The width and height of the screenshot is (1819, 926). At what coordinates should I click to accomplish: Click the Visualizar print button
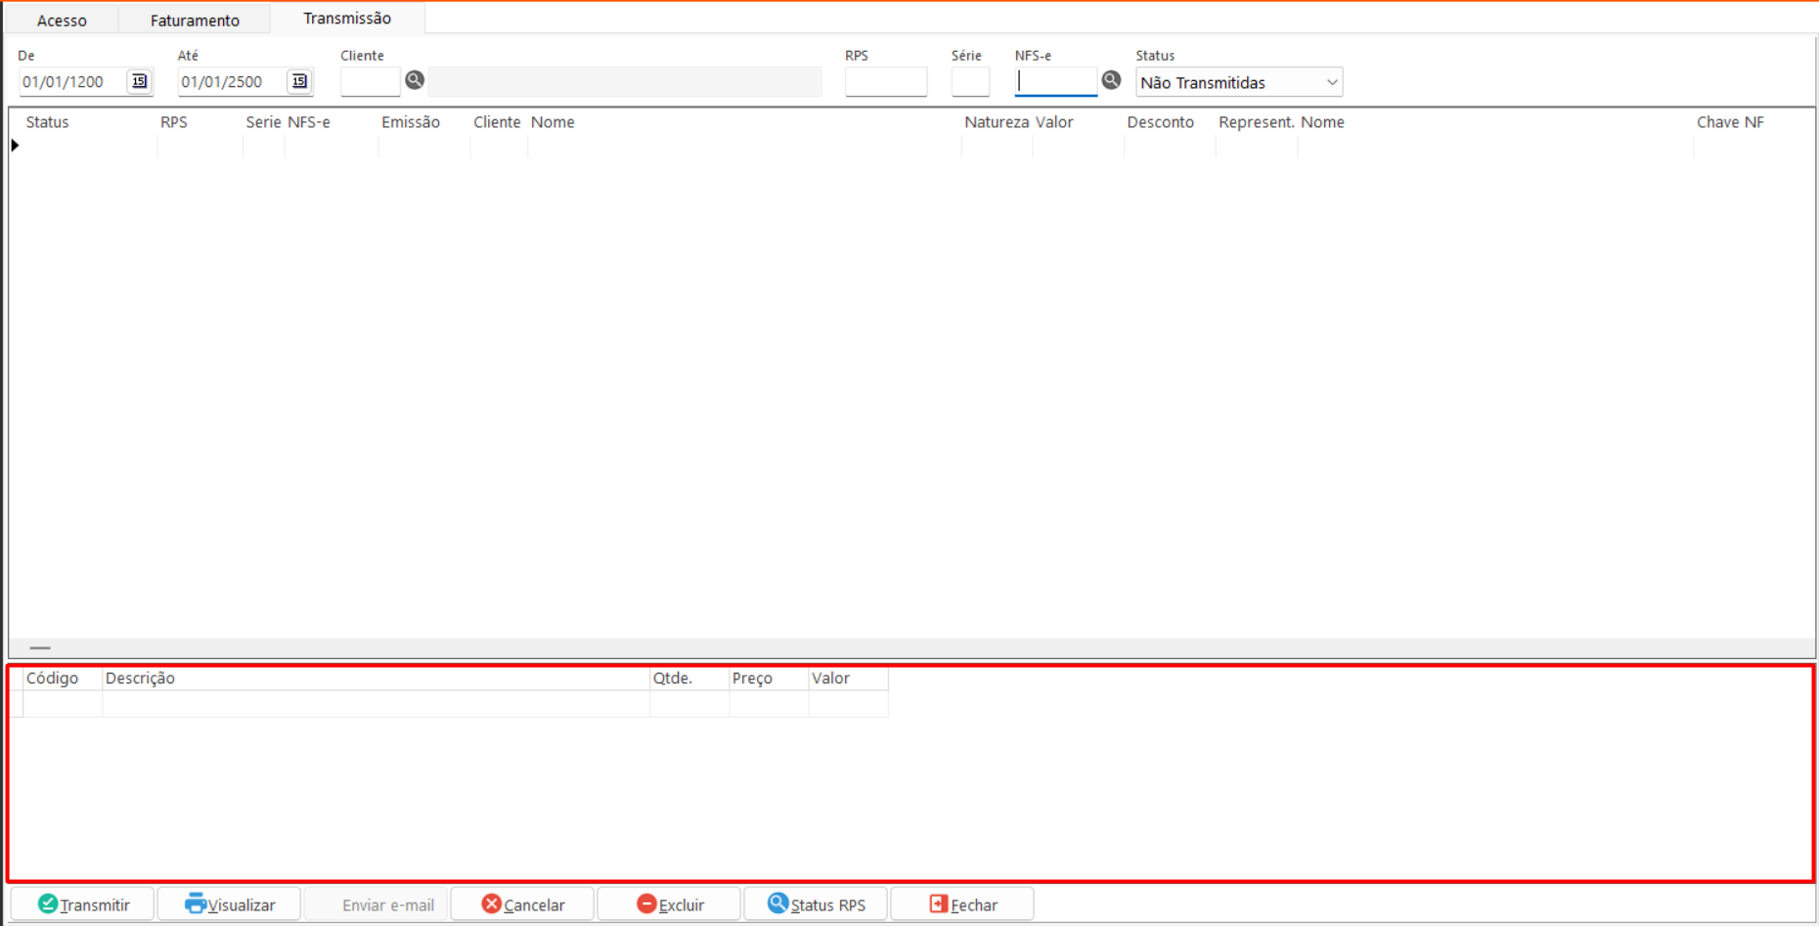coord(230,904)
